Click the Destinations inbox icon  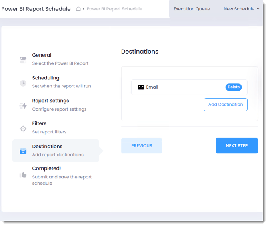click(23, 151)
